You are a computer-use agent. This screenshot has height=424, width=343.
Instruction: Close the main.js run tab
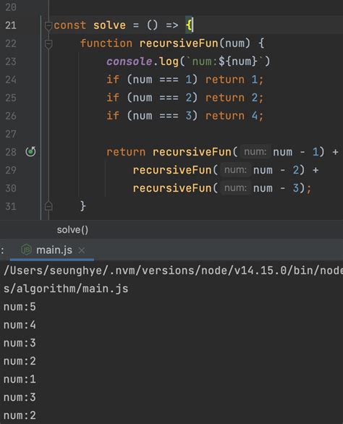coord(82,250)
